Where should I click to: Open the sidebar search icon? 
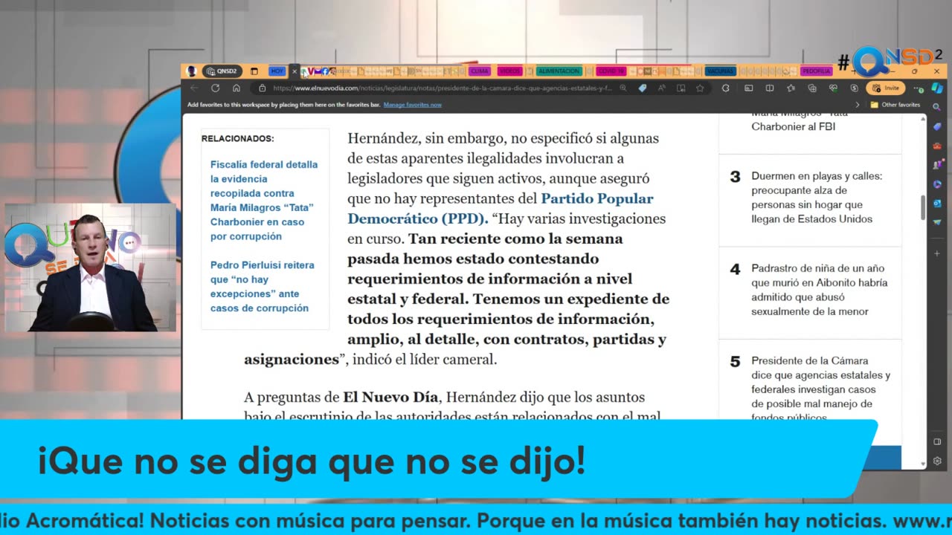point(936,106)
